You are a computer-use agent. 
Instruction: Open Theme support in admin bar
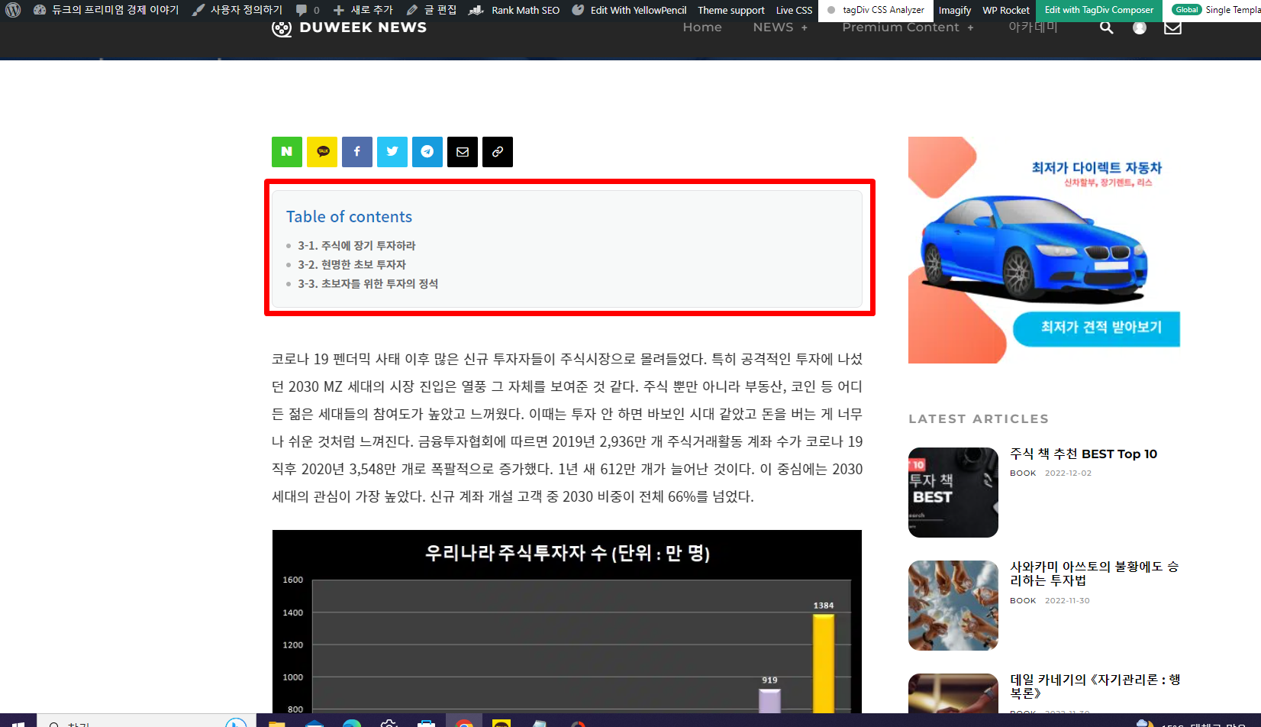click(x=730, y=10)
